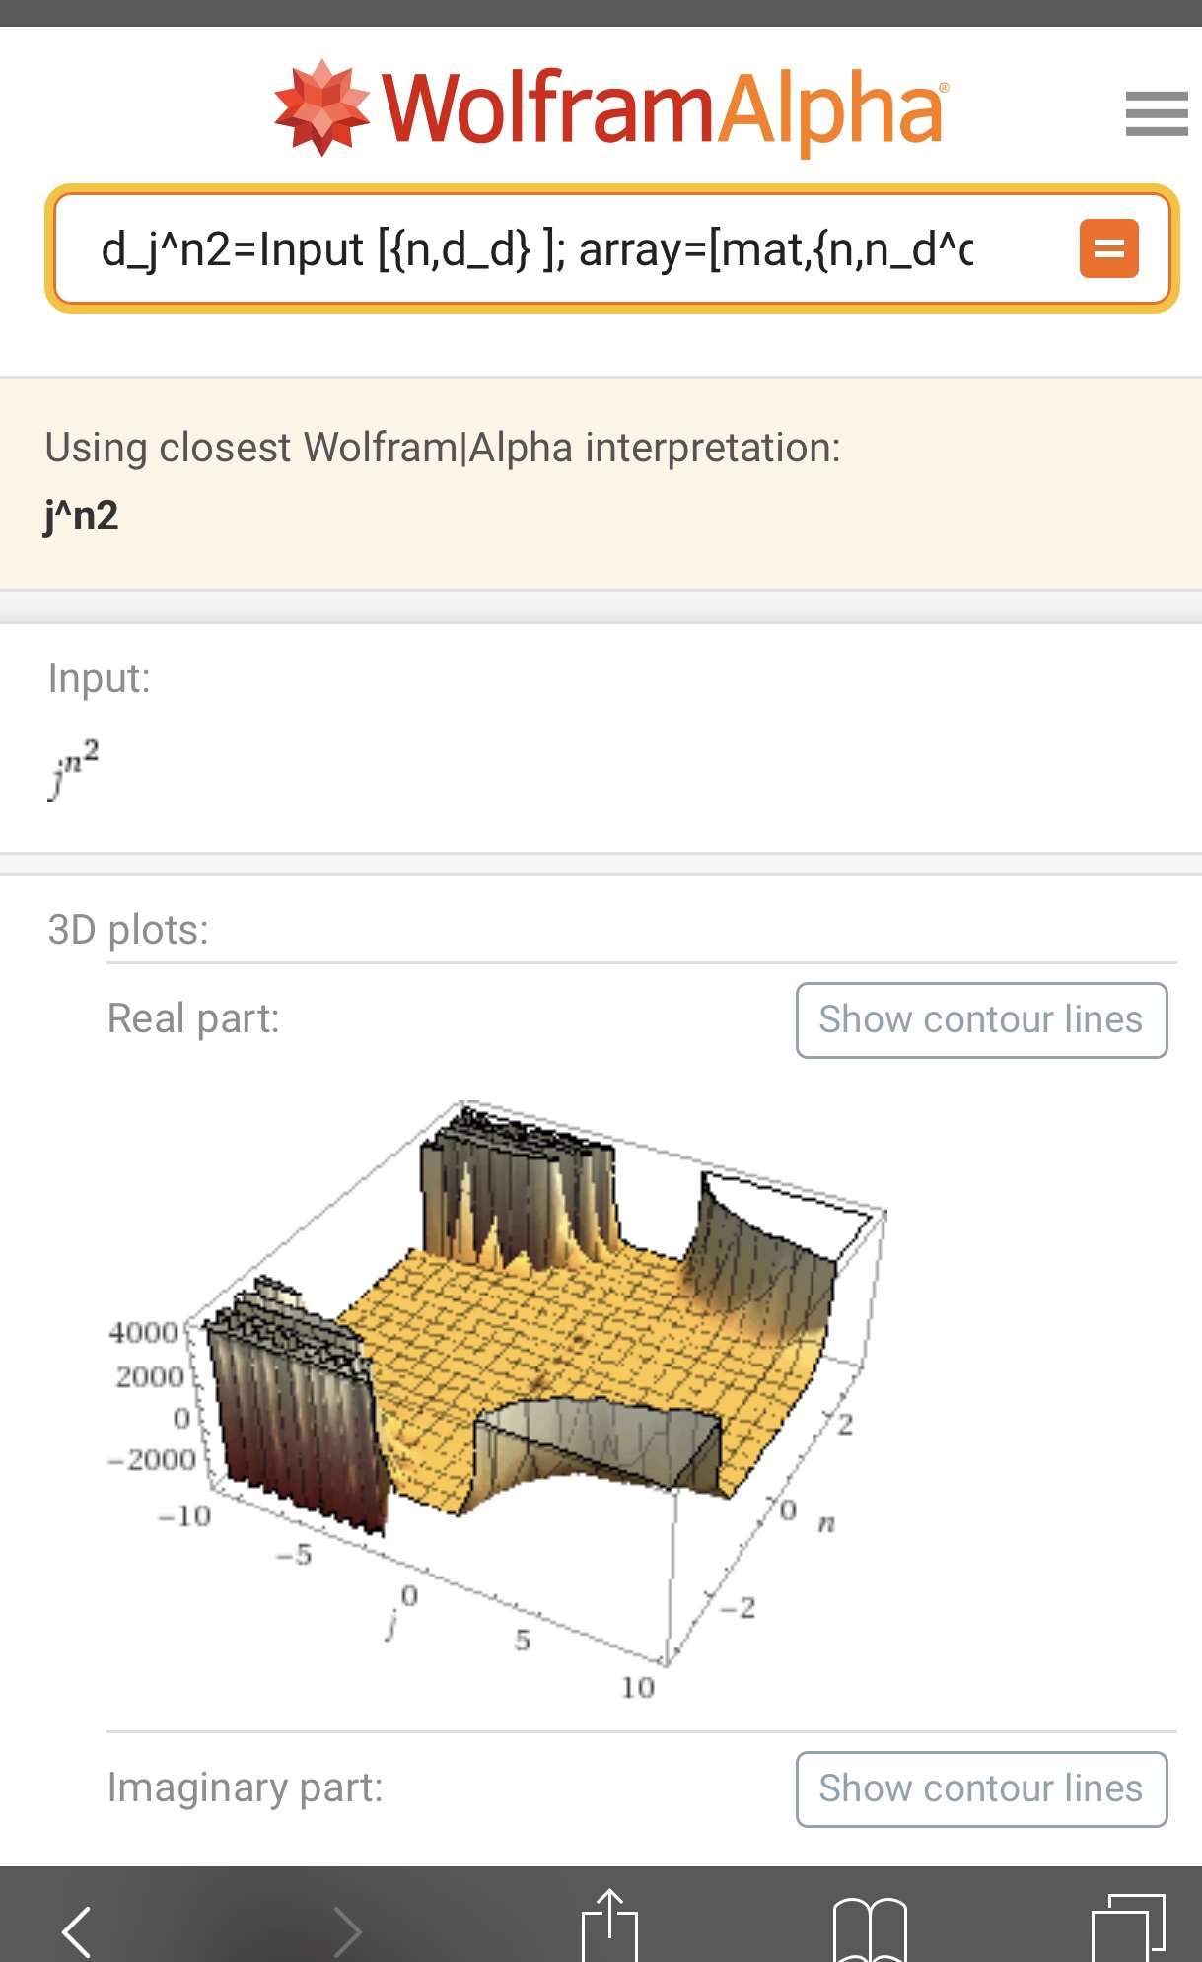Click the Input formula j^n² result

(74, 769)
